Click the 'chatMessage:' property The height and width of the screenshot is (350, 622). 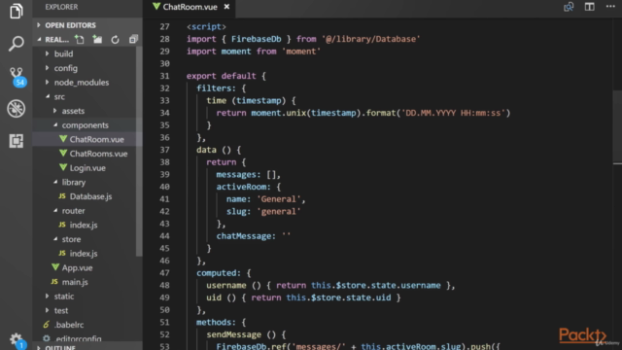[246, 236]
